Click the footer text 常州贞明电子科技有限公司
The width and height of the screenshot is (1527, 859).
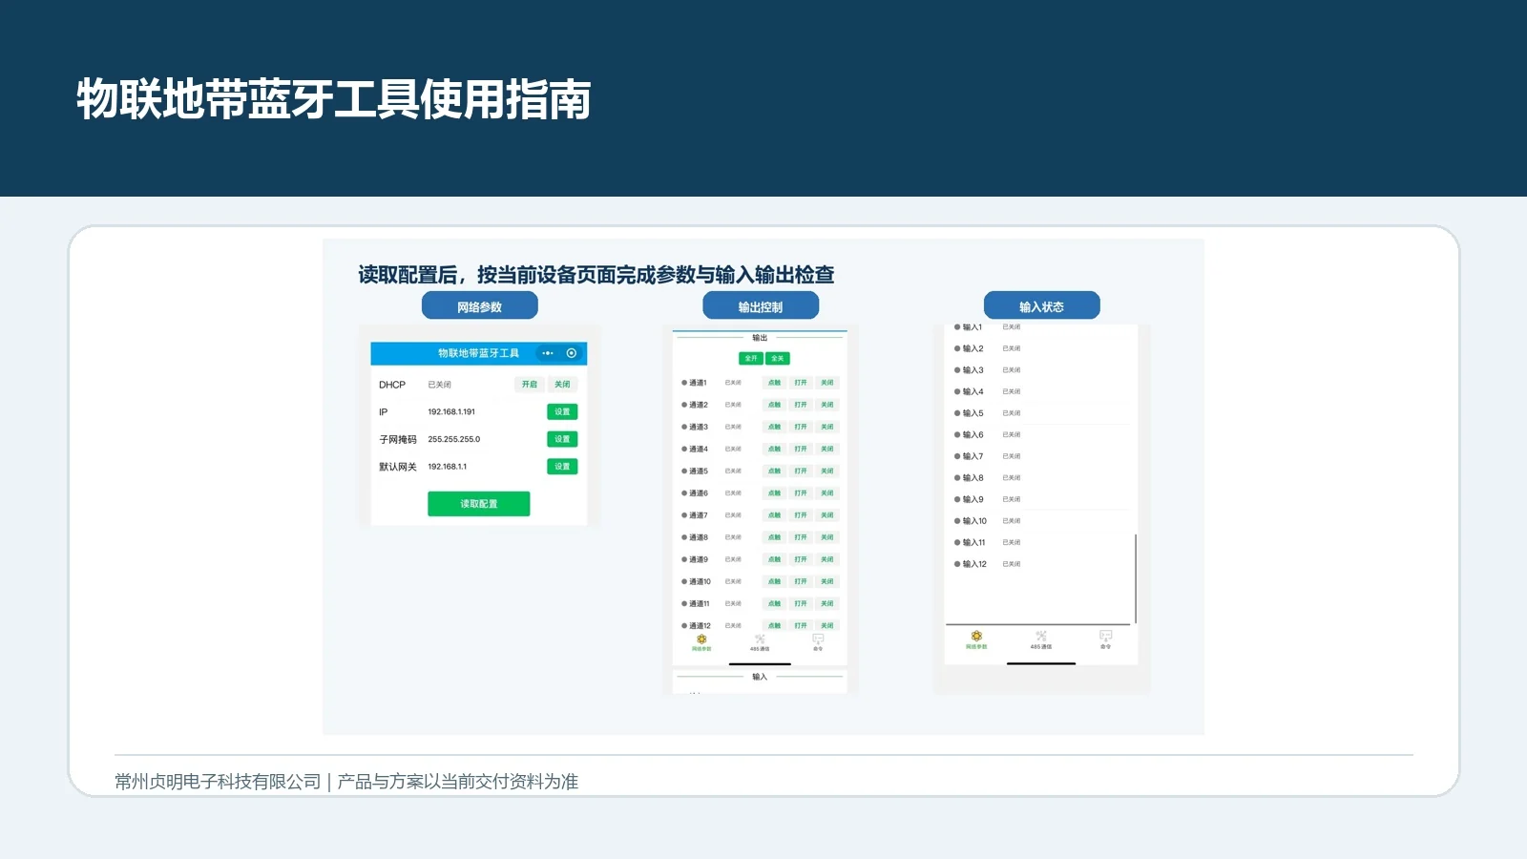coord(218,782)
